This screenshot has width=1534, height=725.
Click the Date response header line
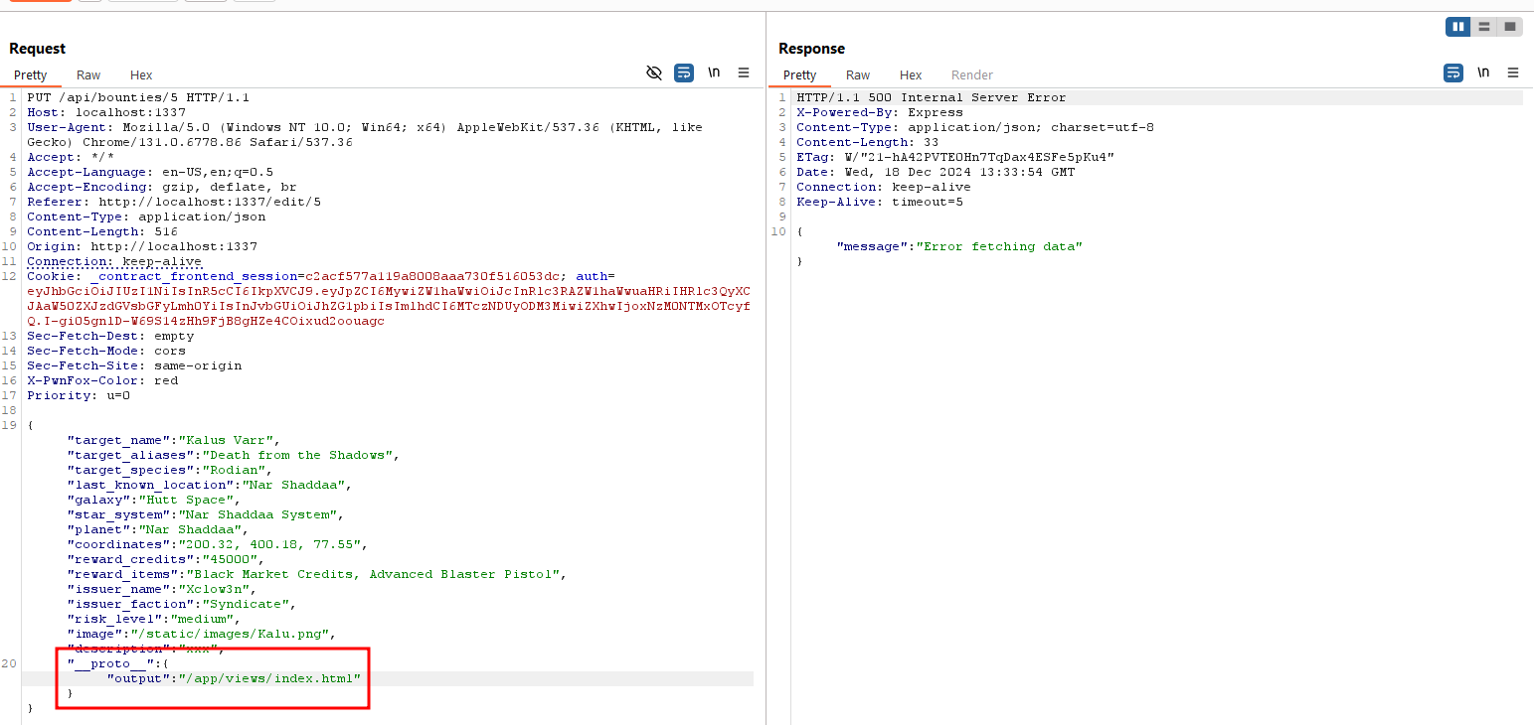tap(936, 172)
